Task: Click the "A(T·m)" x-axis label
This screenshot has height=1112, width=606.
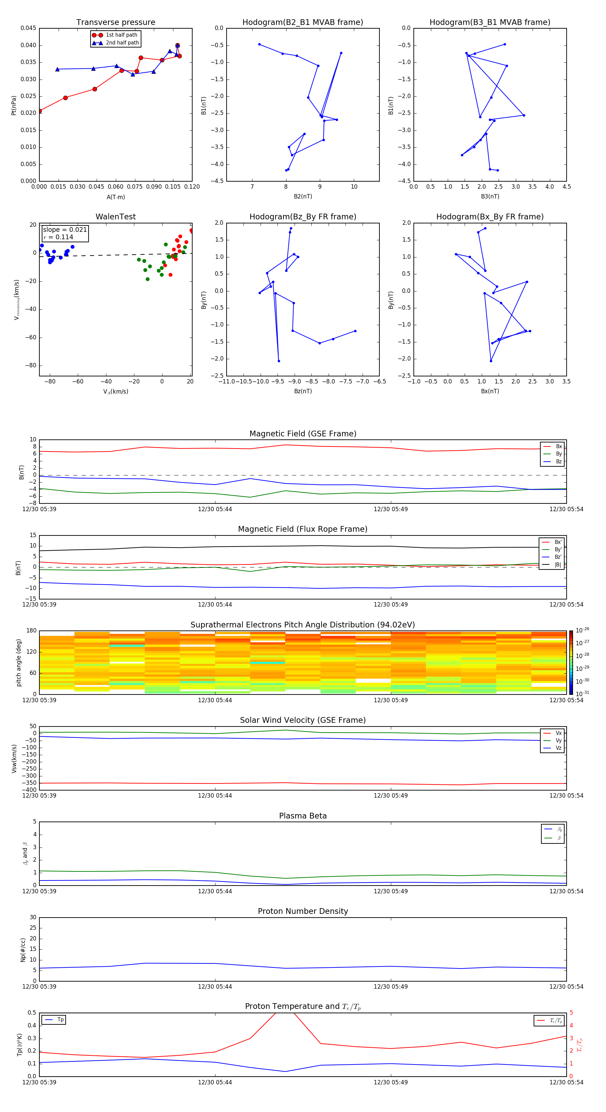Action: 115,197
